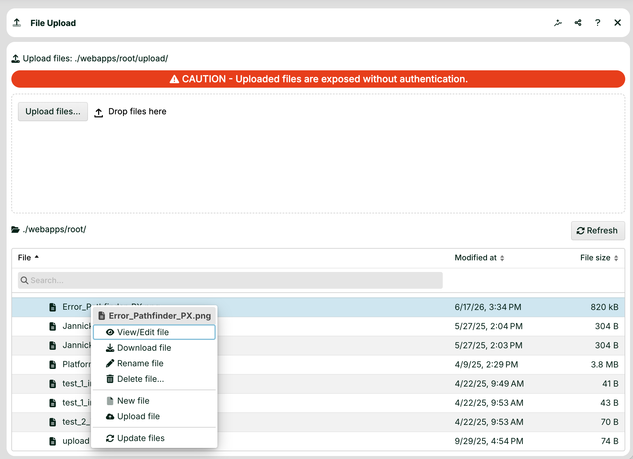Screen dimensions: 633x459
Task: Click file icon of row sized 43 B
Action: click(53, 403)
